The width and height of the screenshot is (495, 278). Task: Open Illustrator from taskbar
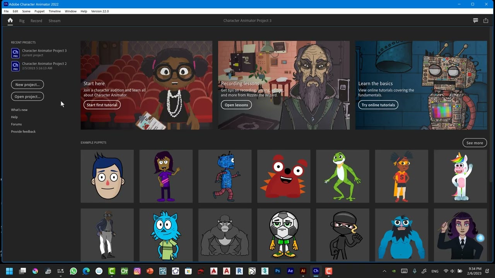[303, 271]
